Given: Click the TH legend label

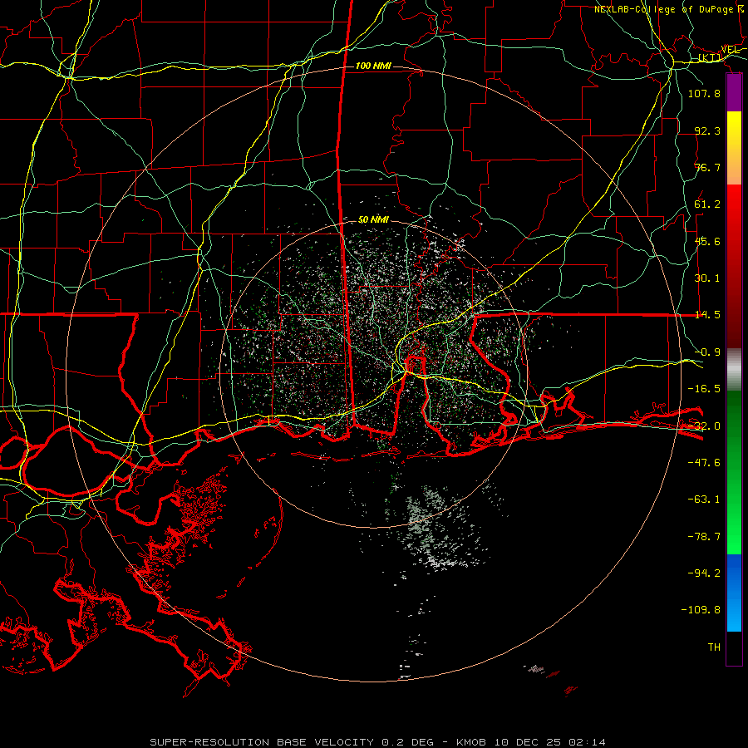Looking at the screenshot, I should tap(714, 647).
